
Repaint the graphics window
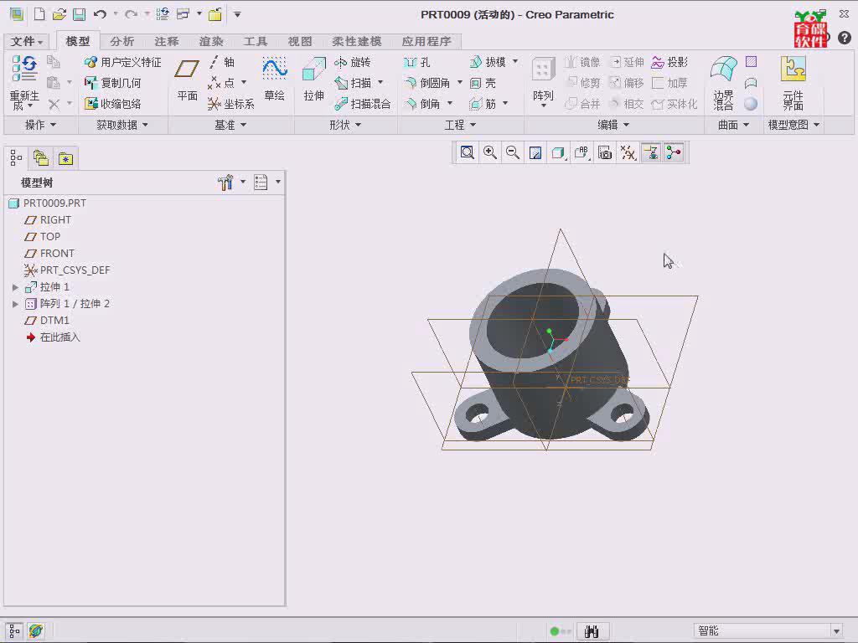pos(535,152)
